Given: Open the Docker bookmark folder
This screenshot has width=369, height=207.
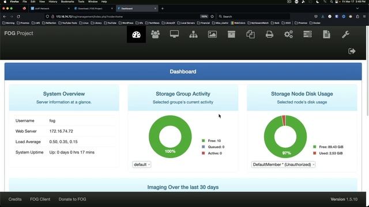Looking at the screenshot, I should click(x=315, y=23).
